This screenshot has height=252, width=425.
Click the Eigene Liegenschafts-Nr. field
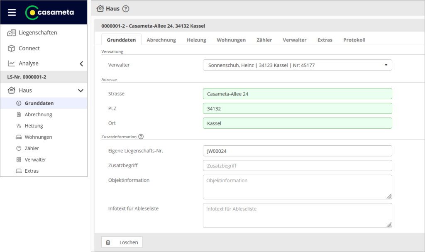click(x=297, y=151)
